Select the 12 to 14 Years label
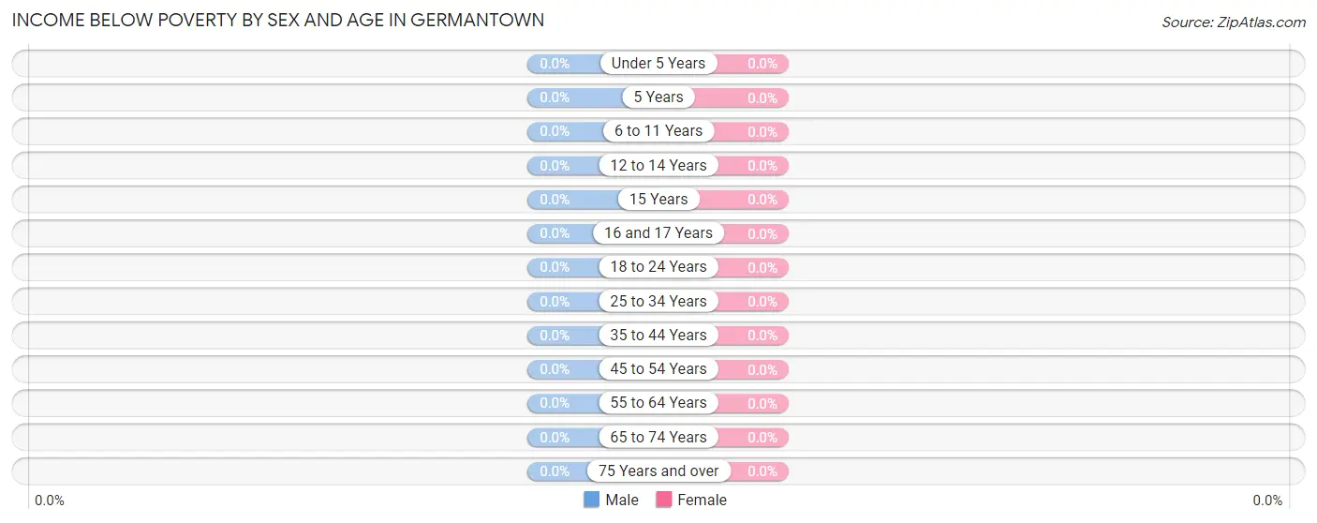Viewport: 1317px width, 523px height. [x=658, y=166]
